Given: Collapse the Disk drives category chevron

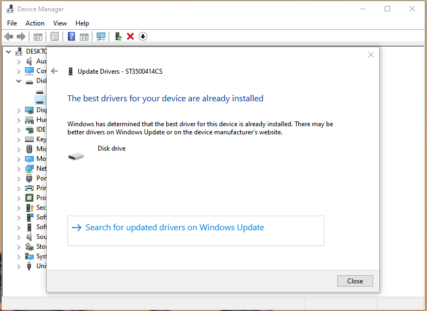Looking at the screenshot, I should pyautogui.click(x=18, y=81).
